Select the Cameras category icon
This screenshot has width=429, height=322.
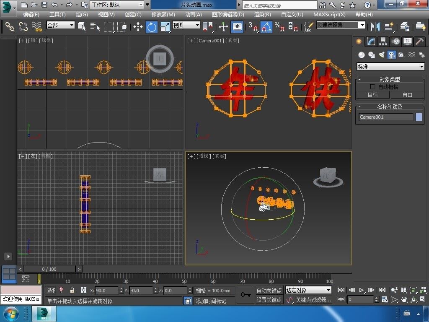tap(392, 55)
